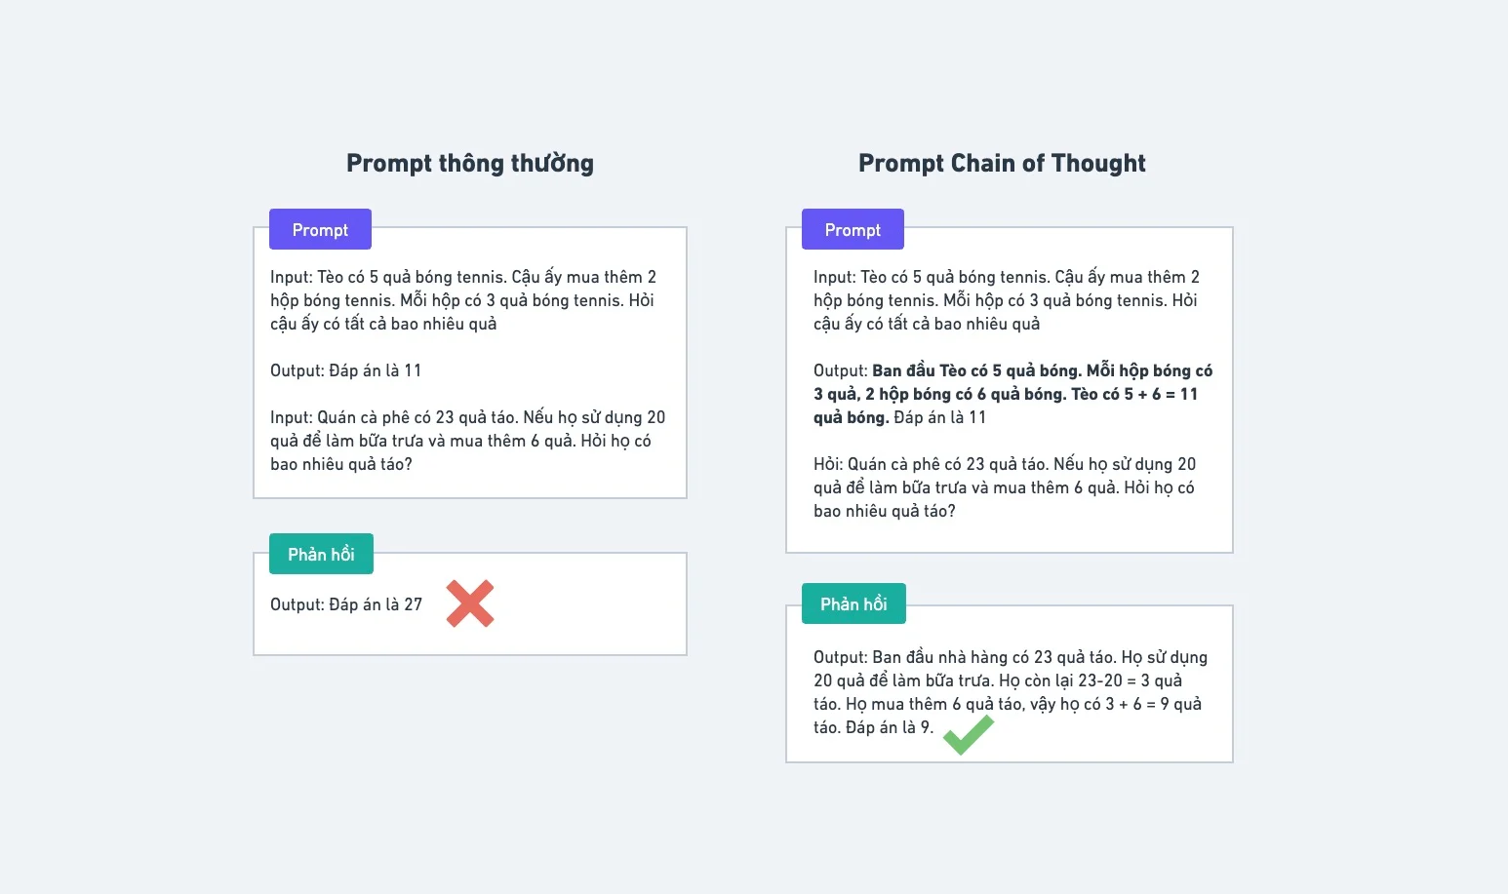Click the text Output: Đáp án là 27

(346, 604)
